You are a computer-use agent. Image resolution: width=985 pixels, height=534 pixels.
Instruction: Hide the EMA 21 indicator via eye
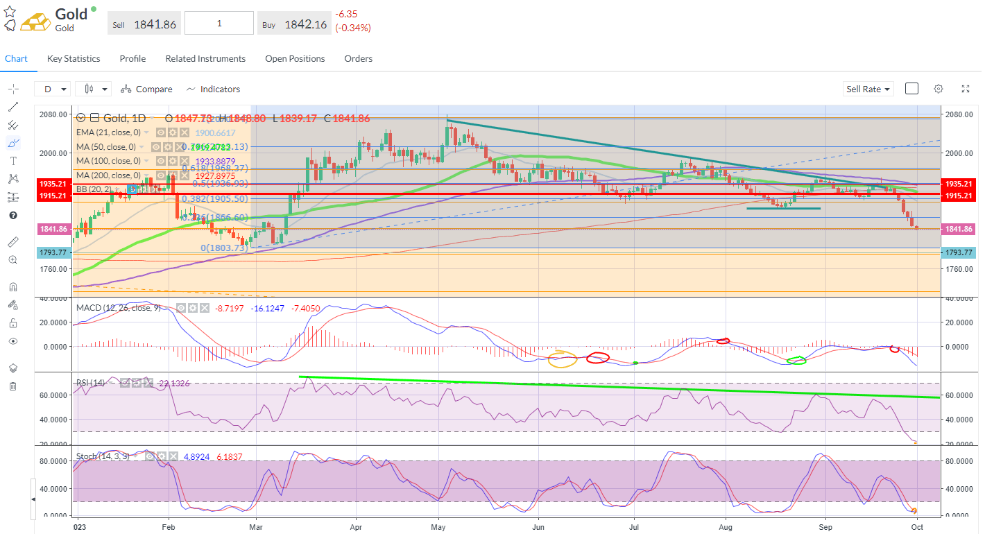pos(160,132)
